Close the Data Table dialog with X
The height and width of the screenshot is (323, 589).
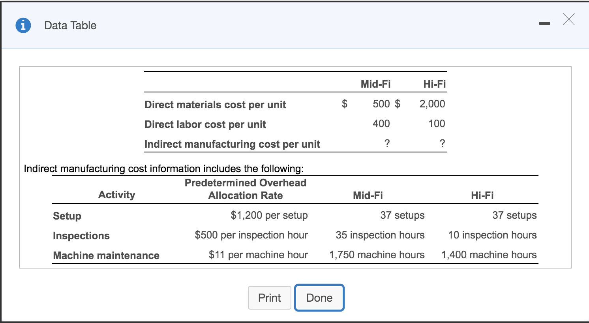pyautogui.click(x=569, y=19)
